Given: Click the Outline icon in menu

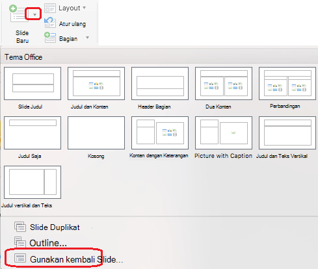Looking at the screenshot, I should (20, 242).
